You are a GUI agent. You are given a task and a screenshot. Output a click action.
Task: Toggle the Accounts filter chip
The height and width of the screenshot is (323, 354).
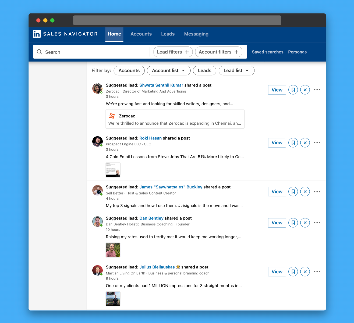[129, 71]
